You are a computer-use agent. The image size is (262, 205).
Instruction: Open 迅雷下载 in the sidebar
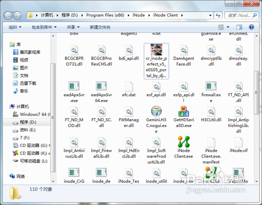25,83
